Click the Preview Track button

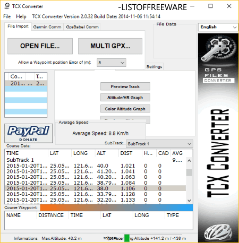[x=125, y=86]
